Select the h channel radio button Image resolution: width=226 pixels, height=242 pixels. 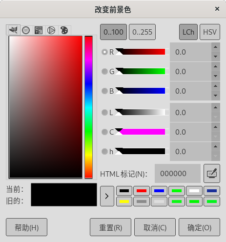pos(104,152)
